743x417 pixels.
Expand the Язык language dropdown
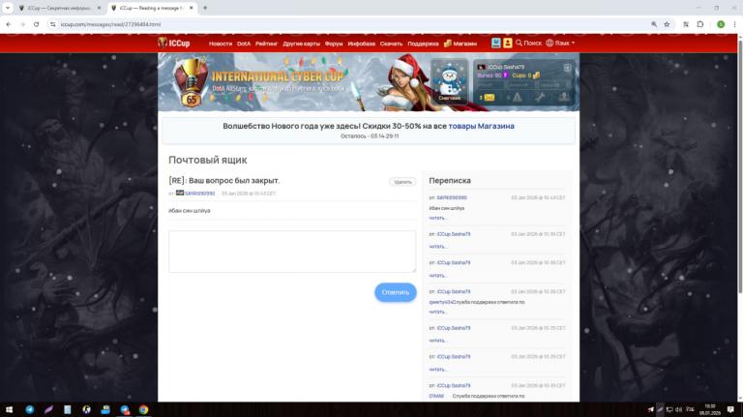(x=560, y=43)
